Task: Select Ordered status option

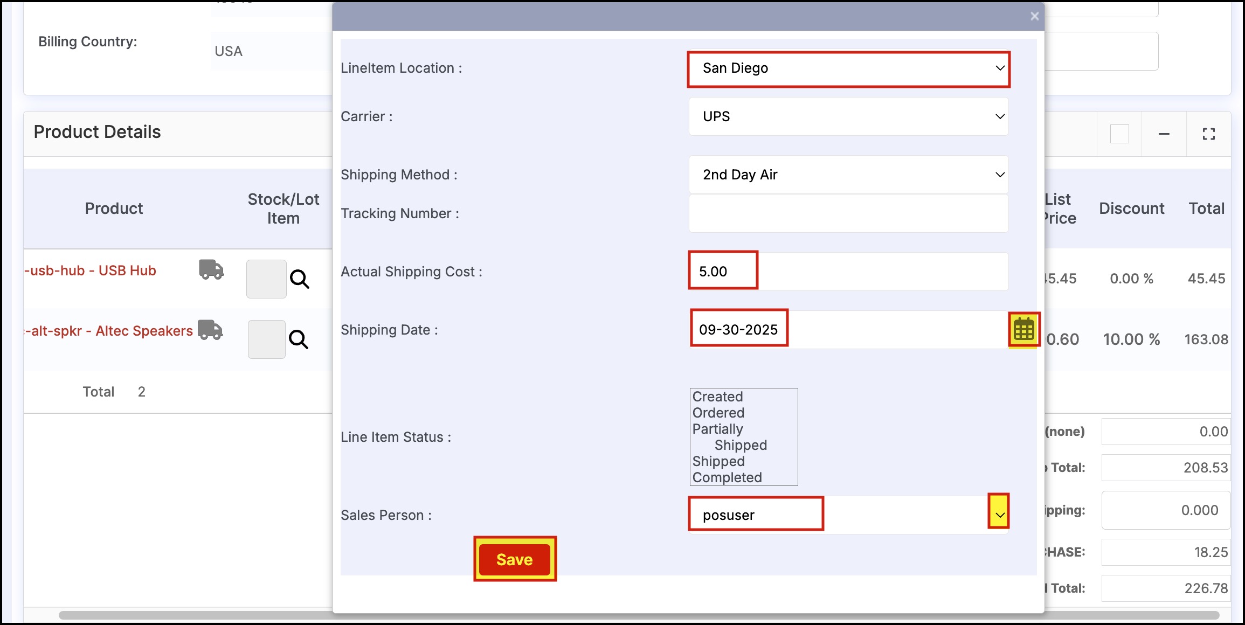Action: 718,413
